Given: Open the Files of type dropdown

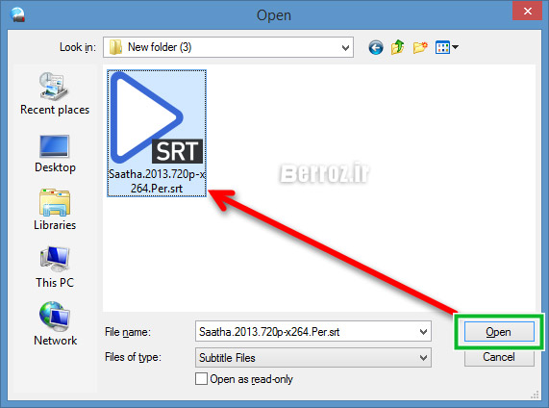Looking at the screenshot, I should [x=313, y=358].
